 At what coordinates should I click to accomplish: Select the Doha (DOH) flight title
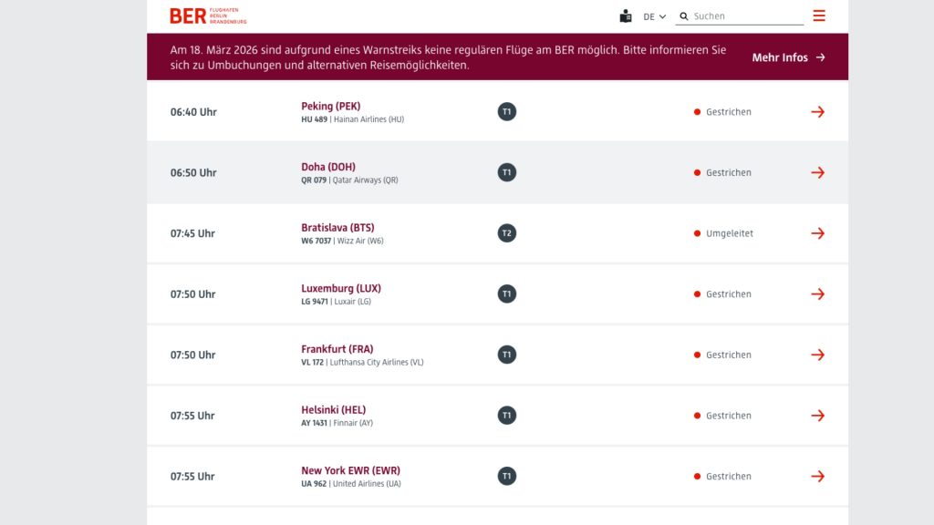328,167
